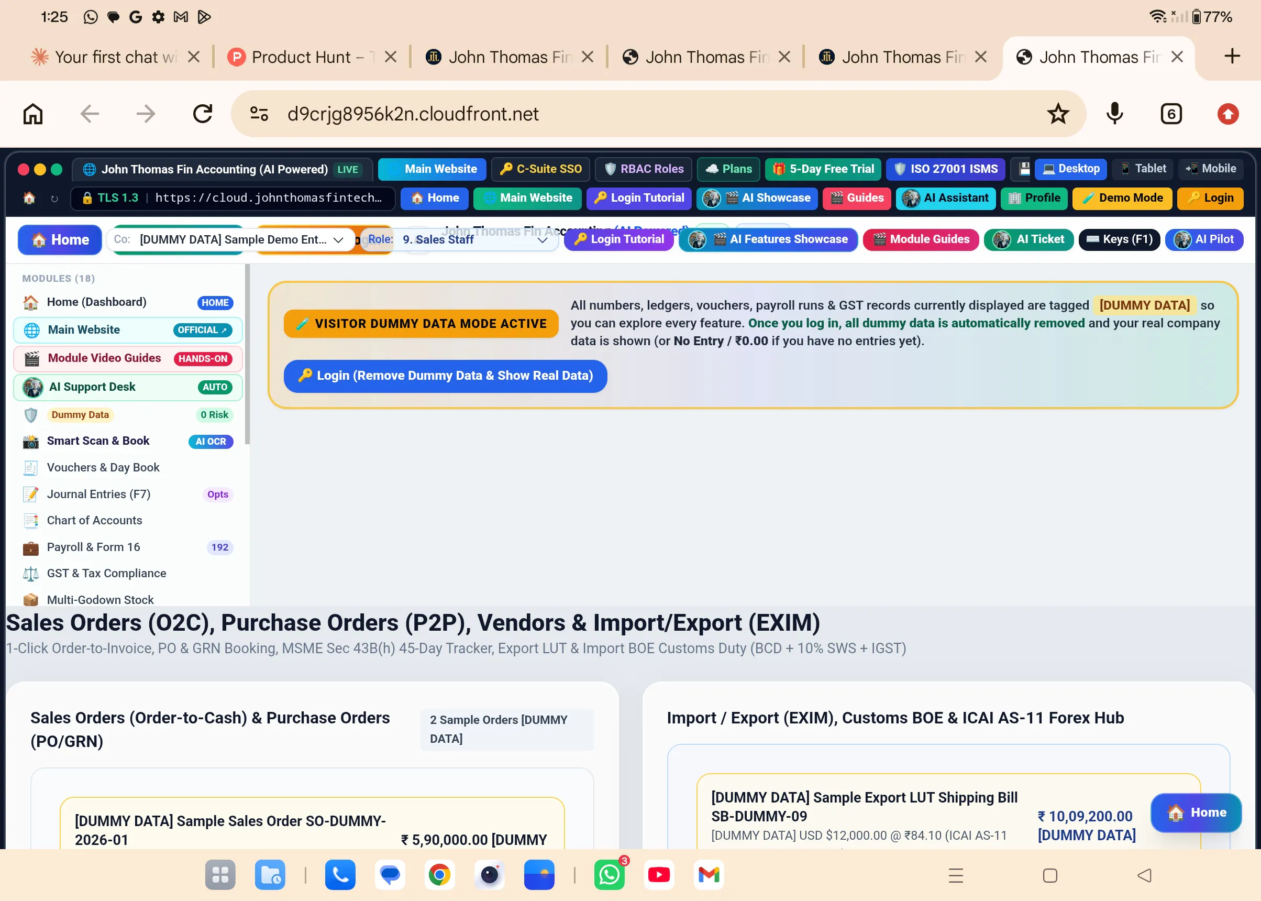Open Journal Entries (F7) module
1261x901 pixels.
tap(128, 495)
